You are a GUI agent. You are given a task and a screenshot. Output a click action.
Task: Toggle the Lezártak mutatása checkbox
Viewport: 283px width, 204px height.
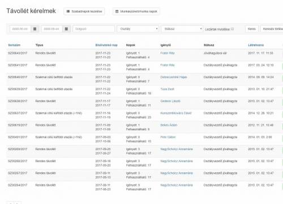point(233,29)
